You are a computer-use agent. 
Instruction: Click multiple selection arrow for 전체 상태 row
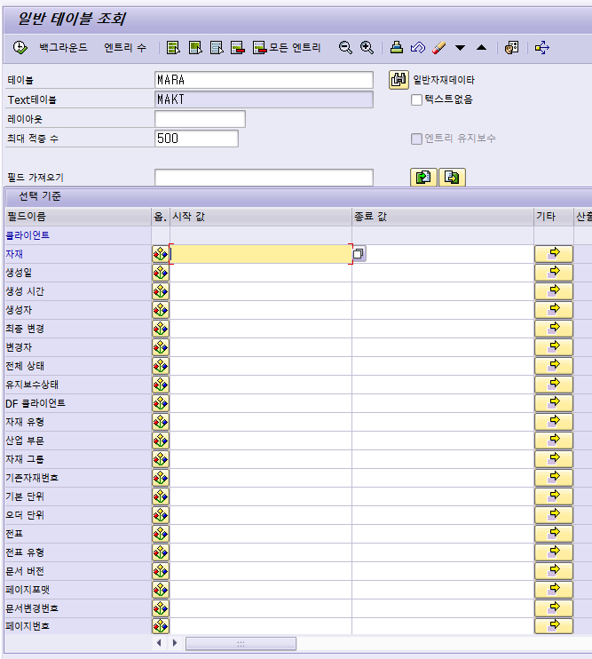tap(553, 366)
